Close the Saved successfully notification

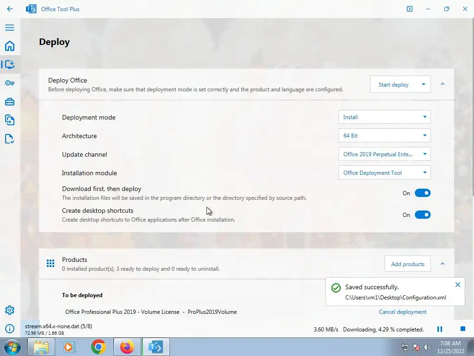458,285
